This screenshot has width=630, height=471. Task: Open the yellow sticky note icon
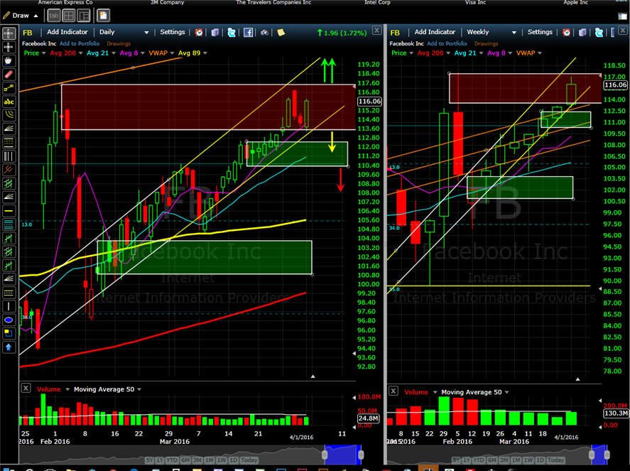(281, 32)
